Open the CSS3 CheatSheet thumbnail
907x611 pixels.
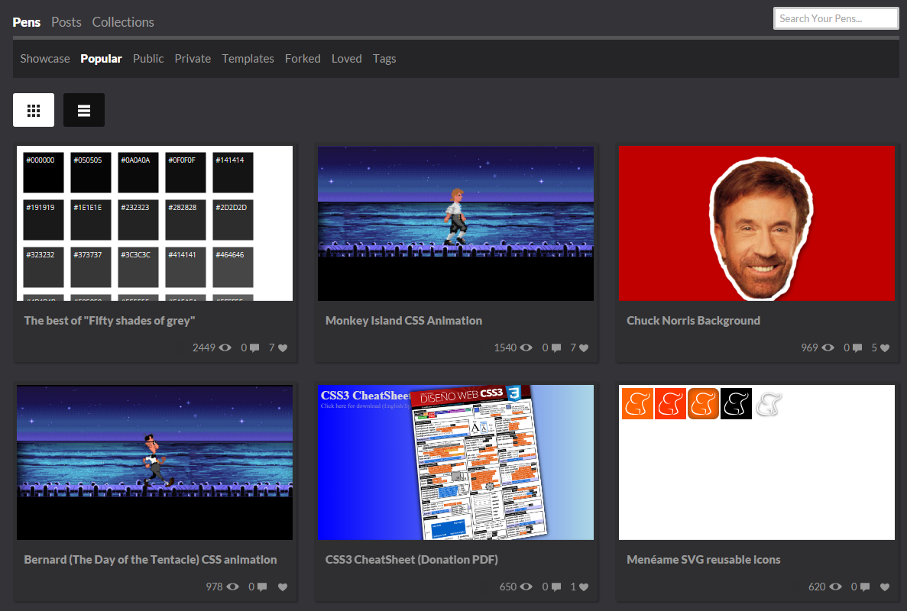point(456,462)
